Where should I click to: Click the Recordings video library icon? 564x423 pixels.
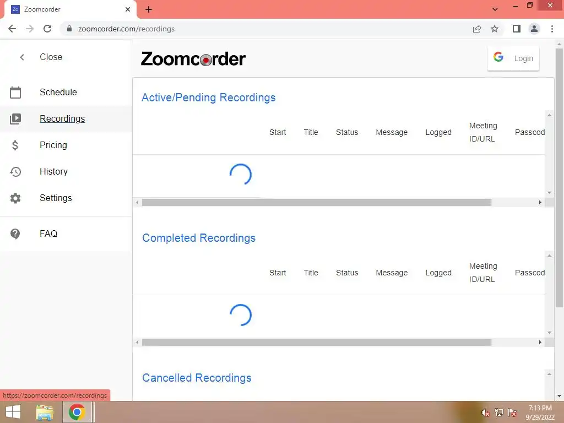15,119
